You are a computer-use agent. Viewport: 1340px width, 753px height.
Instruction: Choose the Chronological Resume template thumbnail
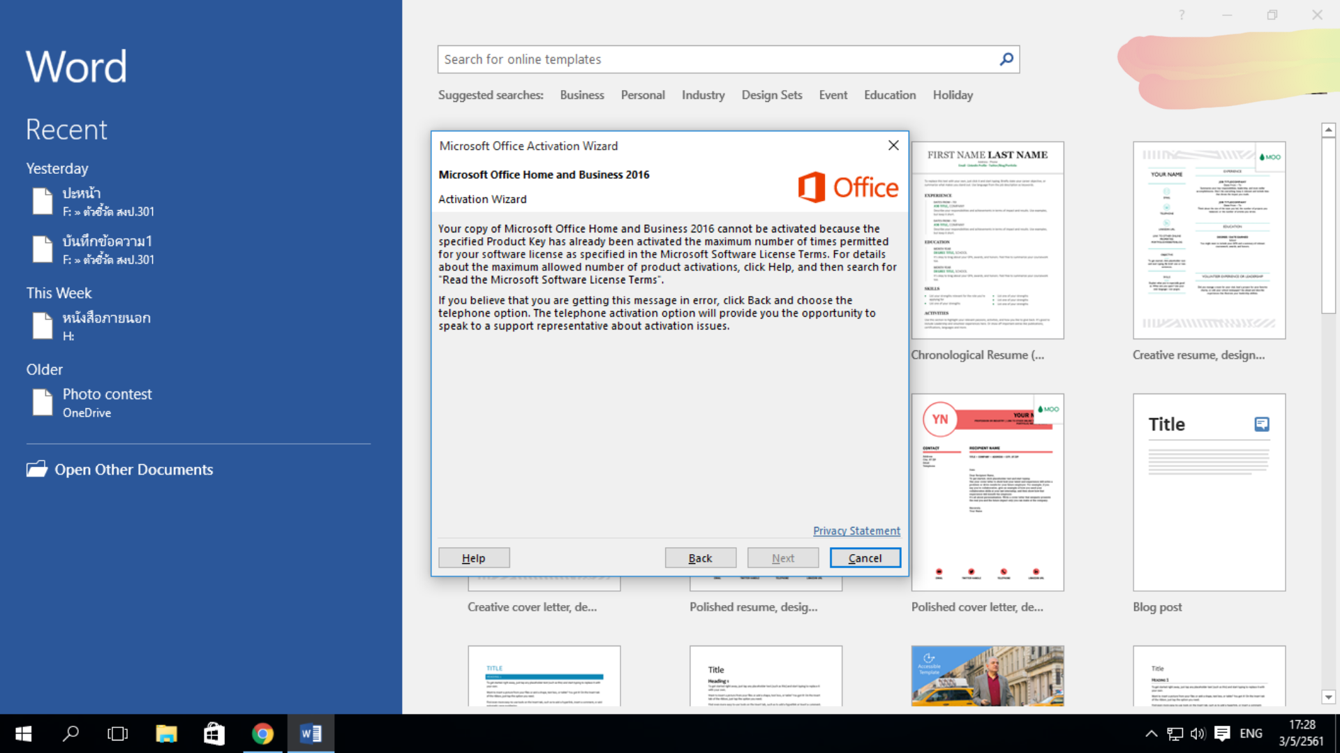pyautogui.click(x=988, y=240)
